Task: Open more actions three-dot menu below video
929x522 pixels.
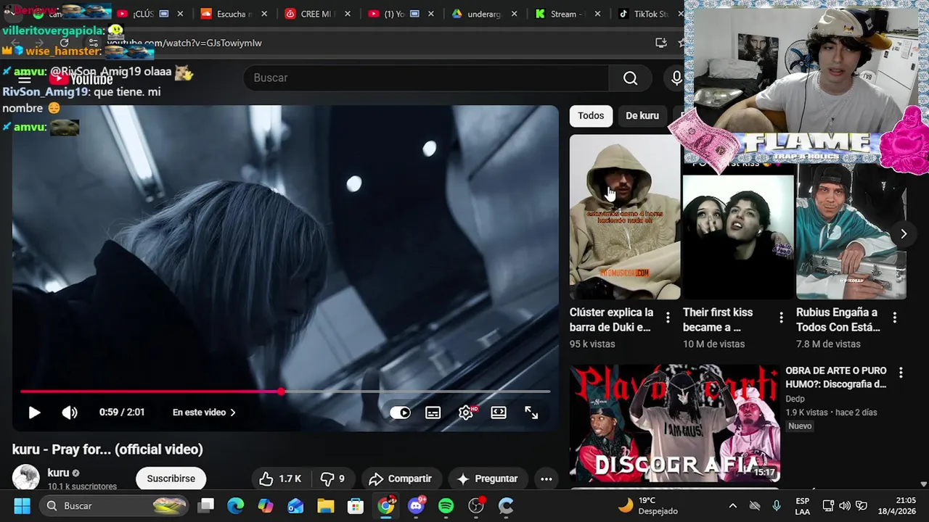Action: (547, 478)
